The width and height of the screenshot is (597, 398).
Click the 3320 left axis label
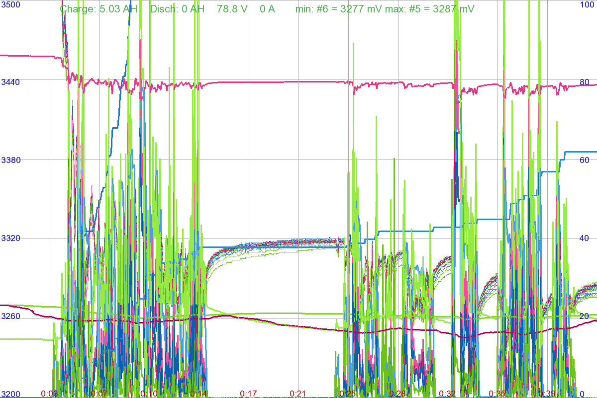point(10,239)
